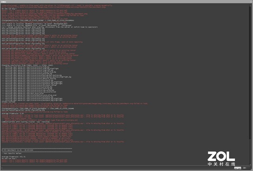Click 'Communications with routing cluster' restored line
This screenshot has width=253, height=171.
(26, 122)
